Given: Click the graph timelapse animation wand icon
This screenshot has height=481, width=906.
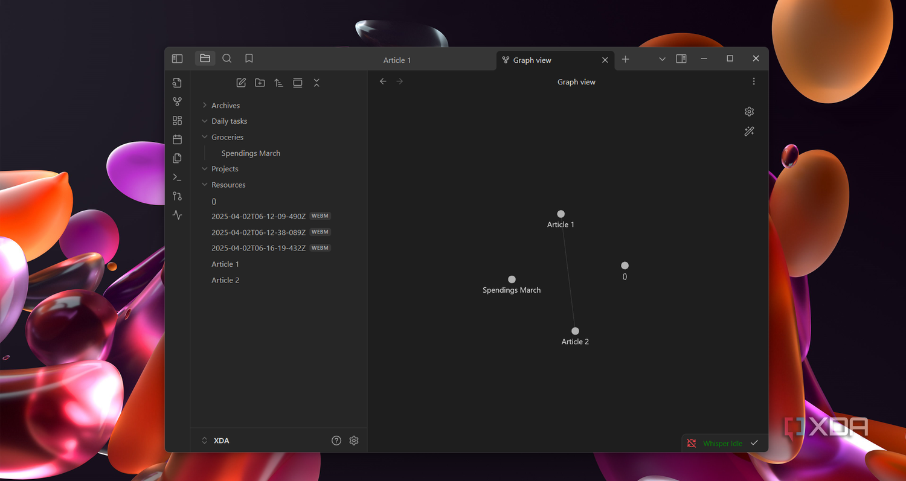Looking at the screenshot, I should tap(750, 131).
